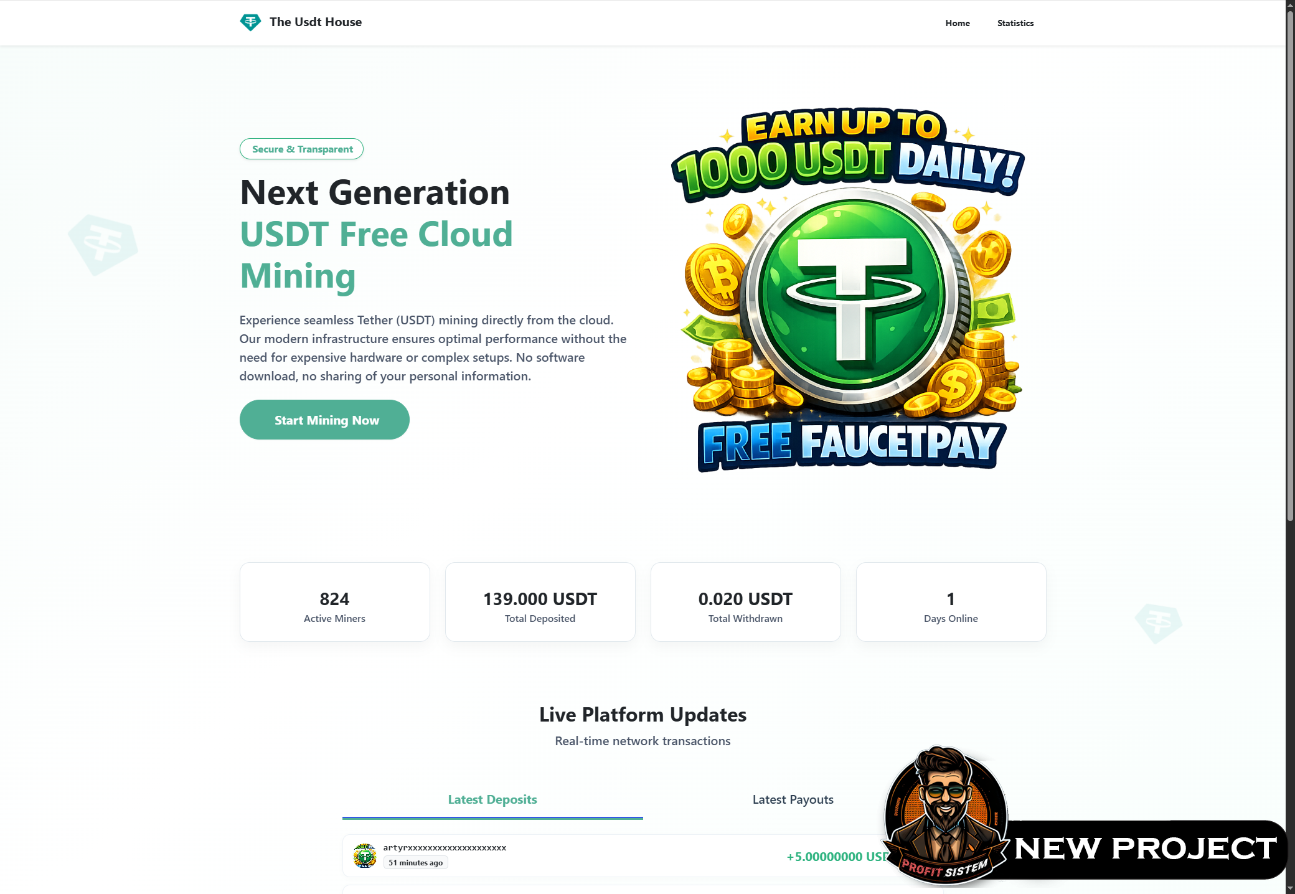1295x894 pixels.
Task: Switch to the Latest Deposits tab
Action: click(492, 800)
